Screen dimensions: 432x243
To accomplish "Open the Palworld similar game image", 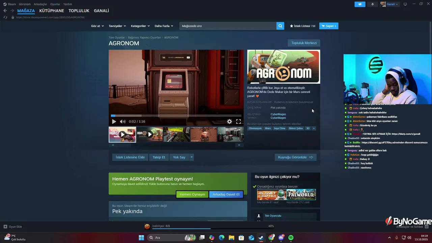I will coord(301,195).
